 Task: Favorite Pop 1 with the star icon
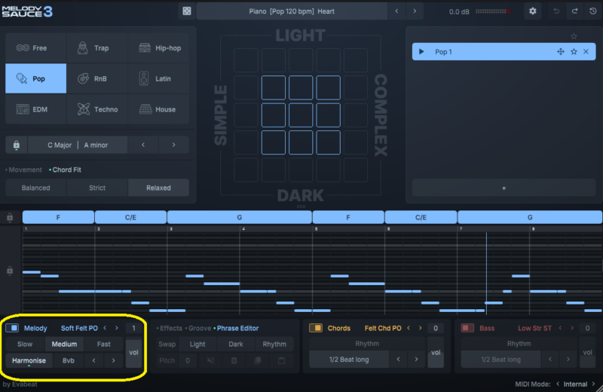574,51
